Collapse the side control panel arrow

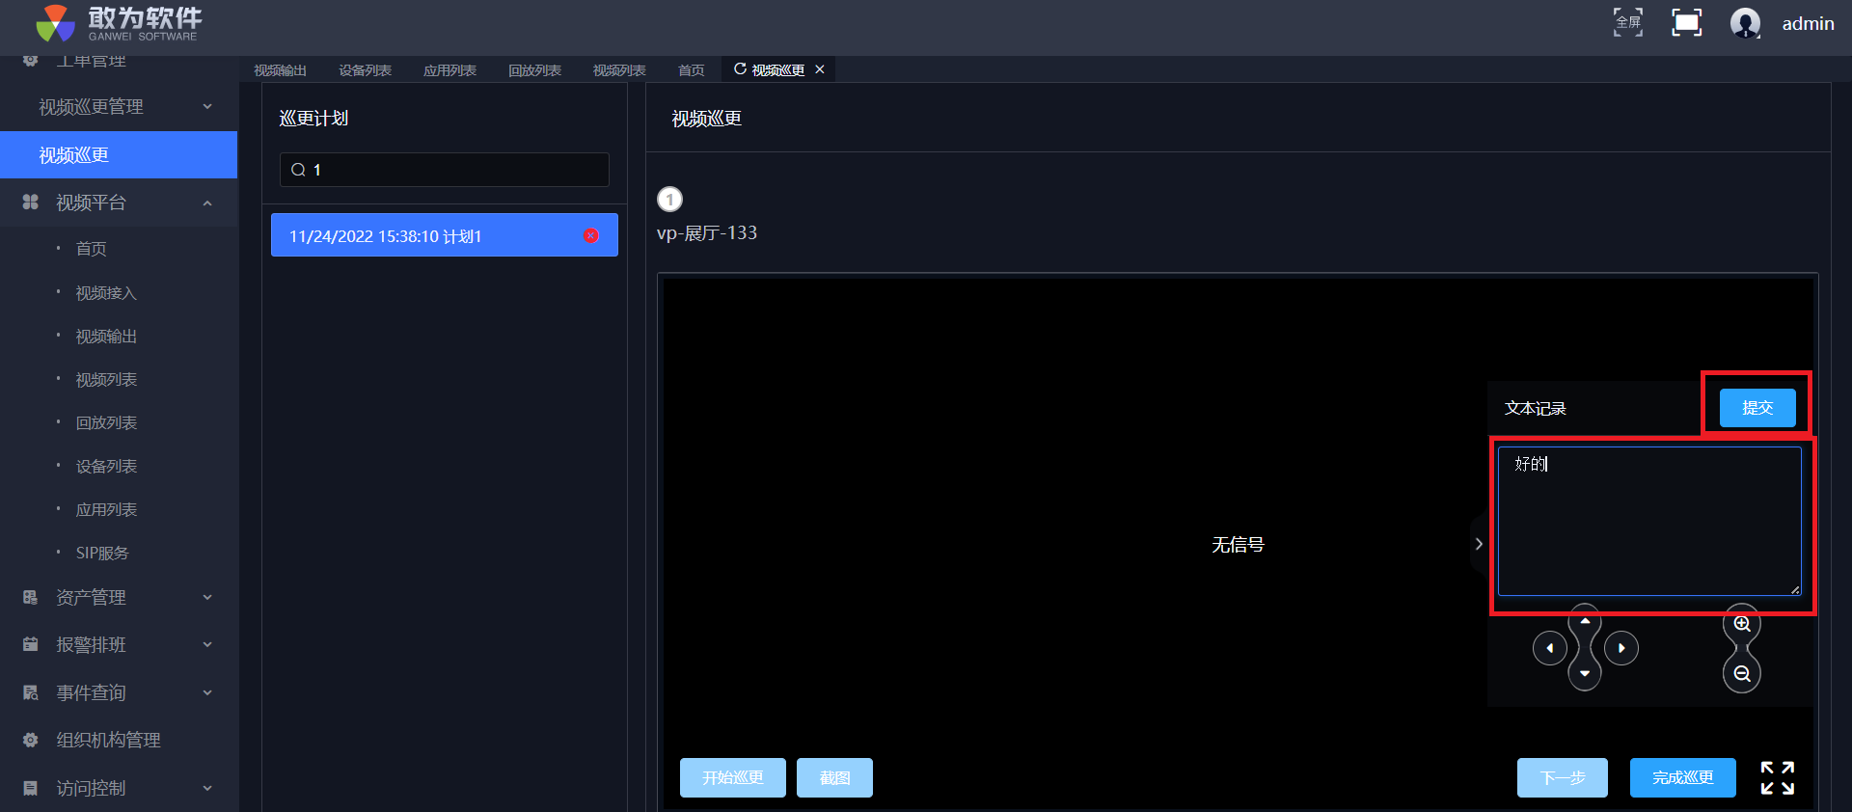click(1479, 544)
